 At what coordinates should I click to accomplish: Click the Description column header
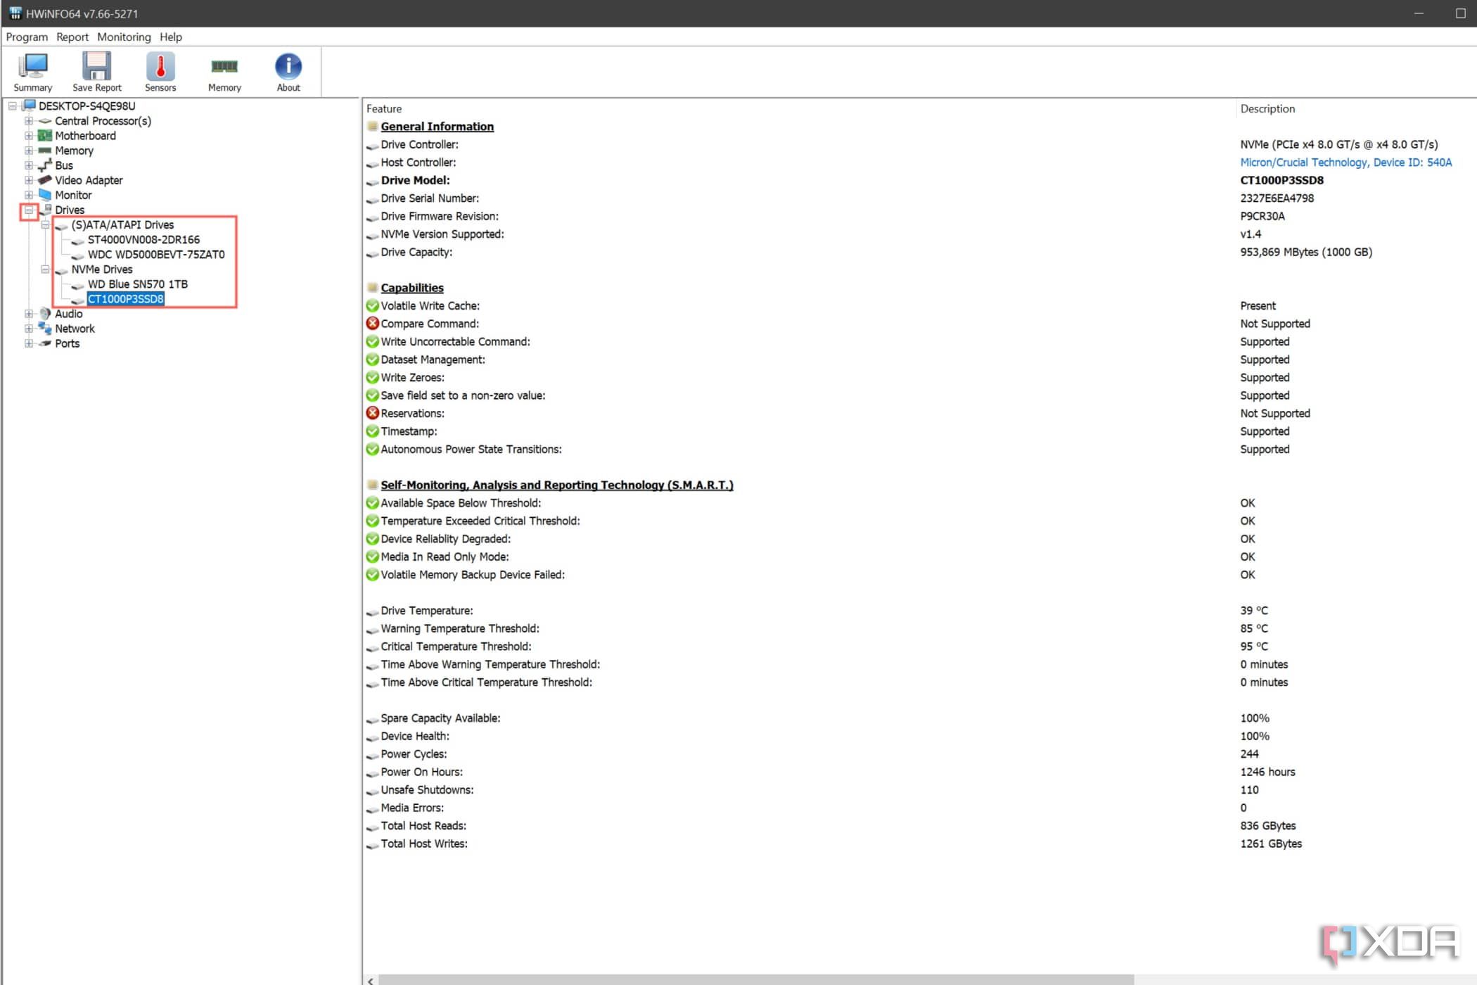coord(1267,108)
